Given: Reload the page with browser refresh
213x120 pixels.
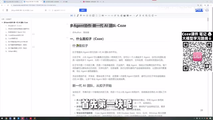Looking at the screenshot, I should coord(8,5).
